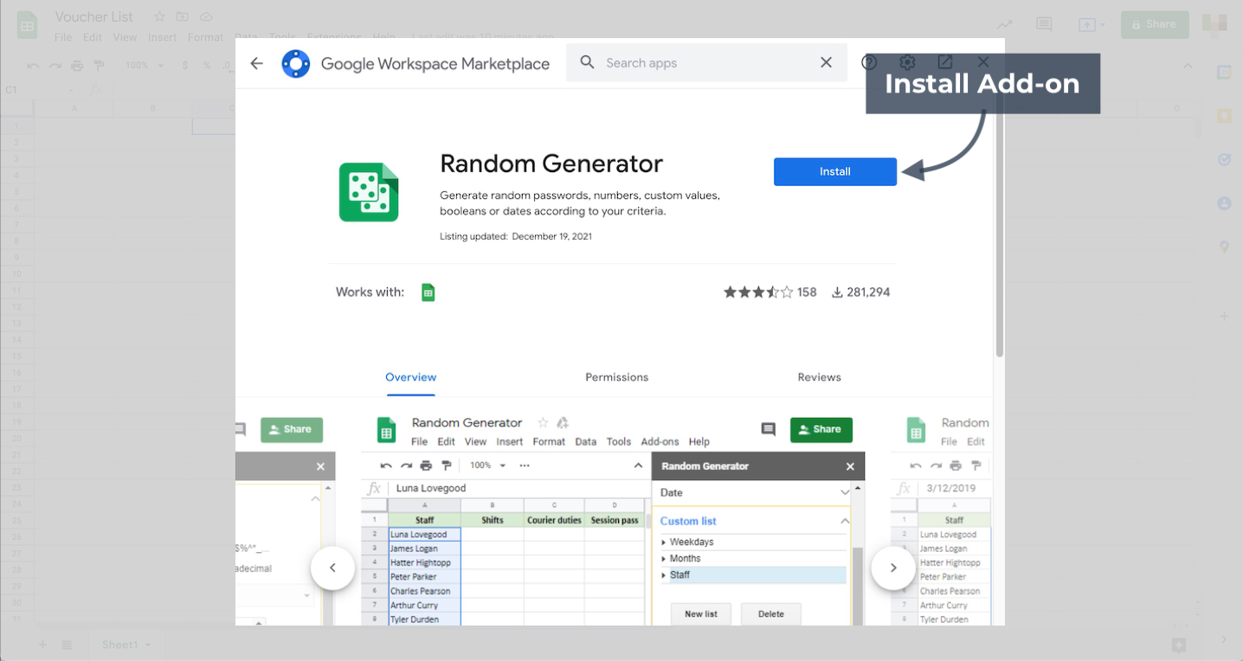
Task: Click the Google account avatar
Action: (1214, 24)
